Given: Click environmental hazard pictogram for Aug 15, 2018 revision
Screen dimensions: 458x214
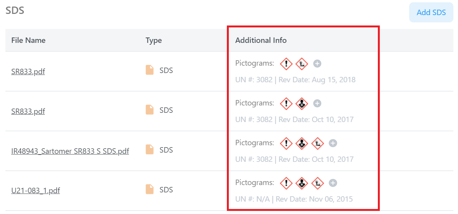Looking at the screenshot, I should [302, 64].
